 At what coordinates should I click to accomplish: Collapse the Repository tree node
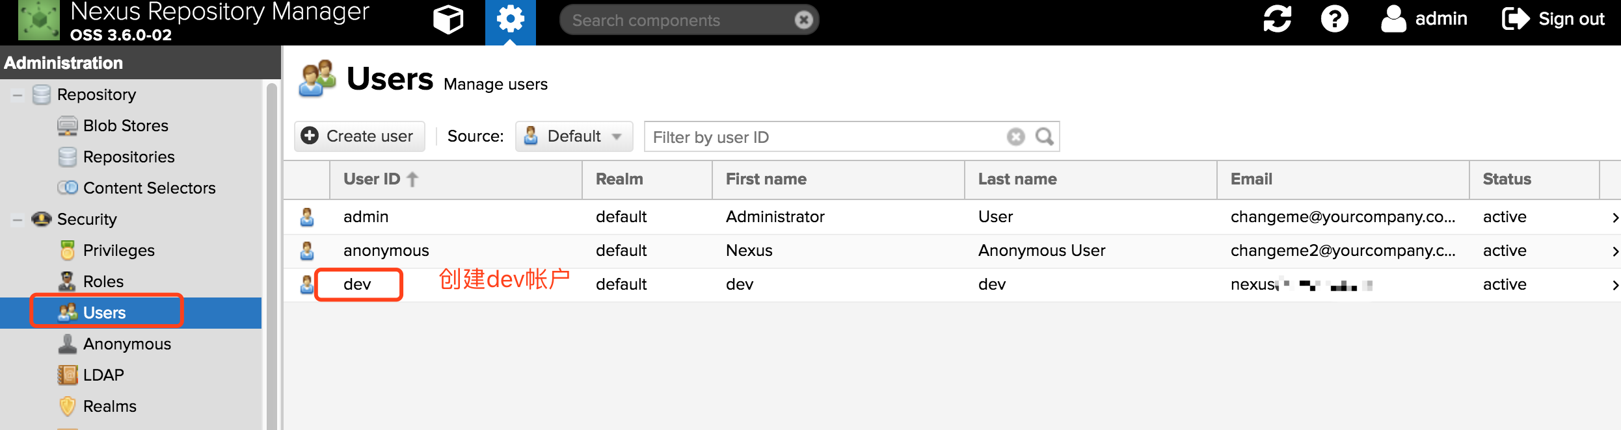point(18,95)
